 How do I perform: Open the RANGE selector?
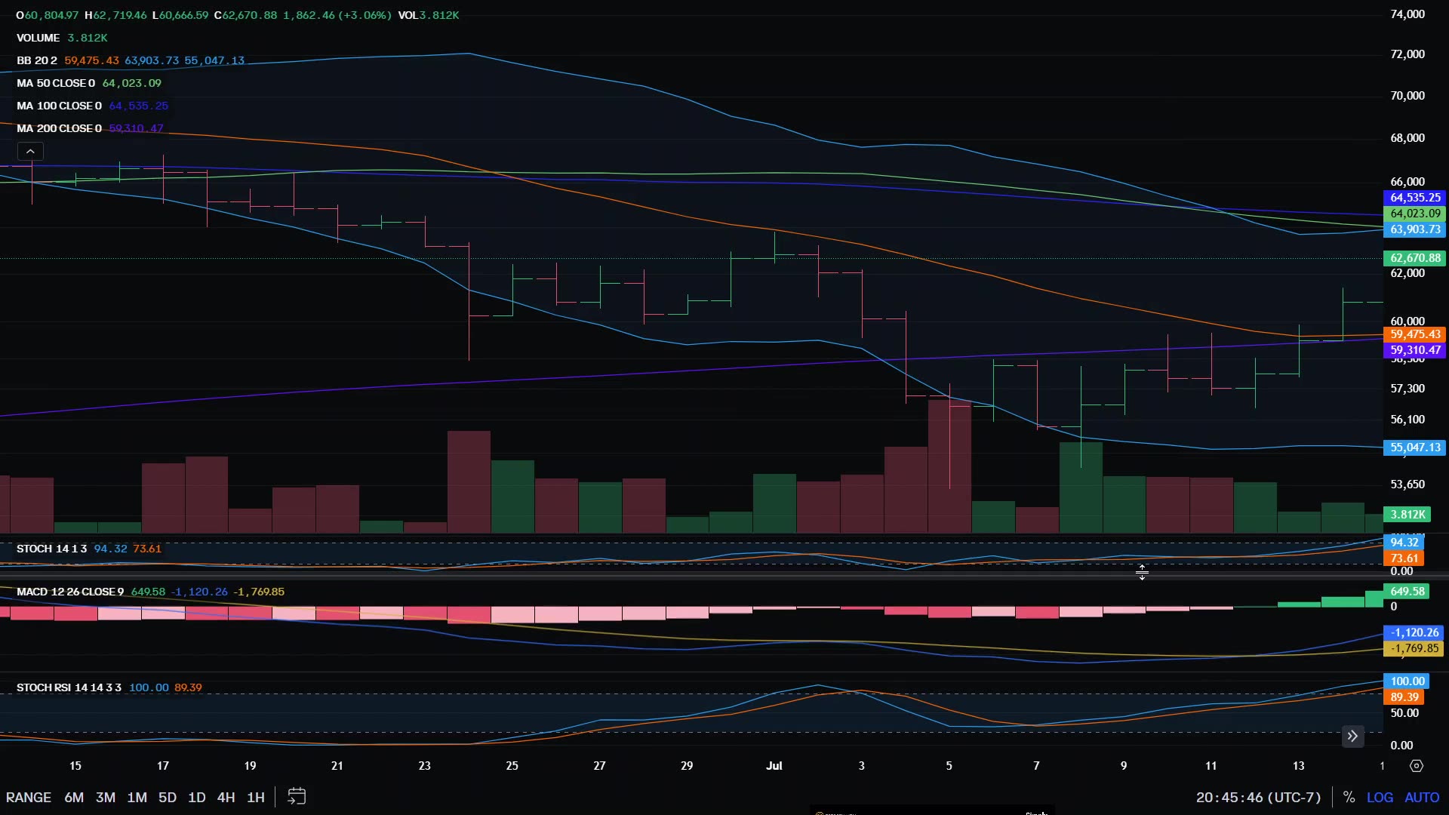(29, 797)
